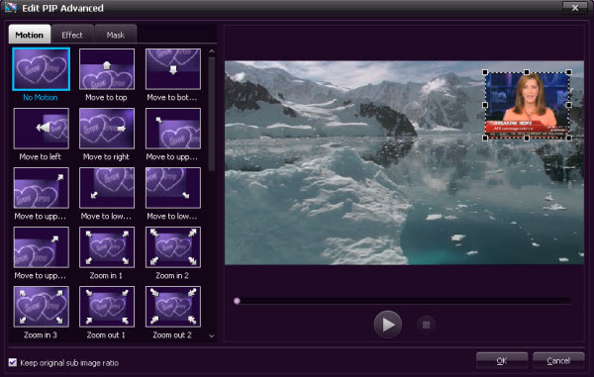Click the Edit PIP Advanced title bar app icon
This screenshot has height=377, width=594.
[11, 8]
